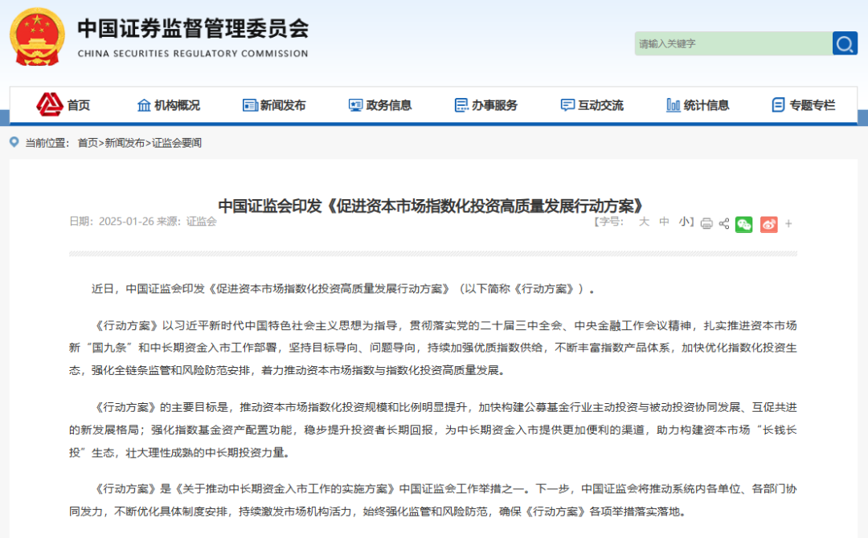Click the bar chart icon beside 统计信息
This screenshot has width=868, height=538.
[x=674, y=105]
